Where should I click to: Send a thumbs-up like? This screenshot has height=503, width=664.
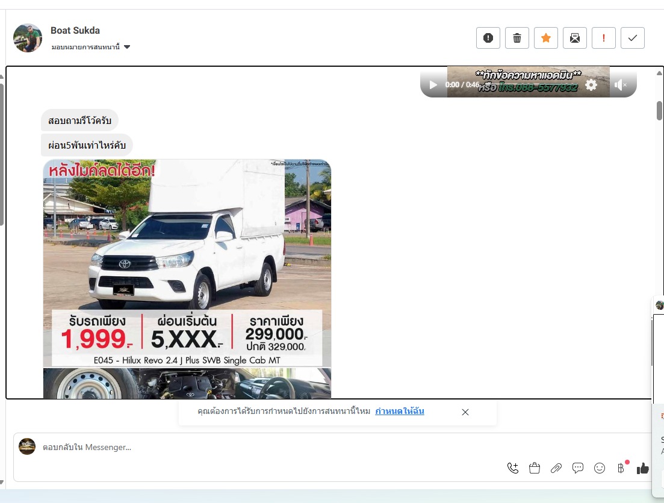(x=642, y=468)
